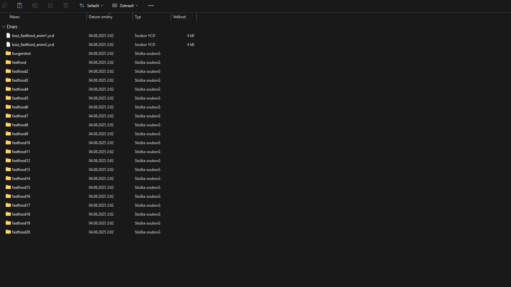
Task: Click the fastfood20 folder name
Action: click(21, 232)
